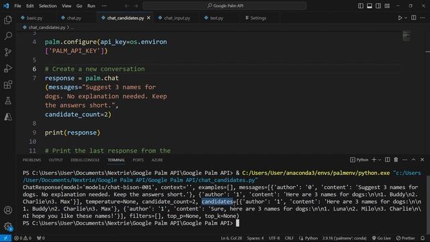Screen dimensions: 430x242
Task: Open the Search view in activity bar
Action: coord(8,36)
